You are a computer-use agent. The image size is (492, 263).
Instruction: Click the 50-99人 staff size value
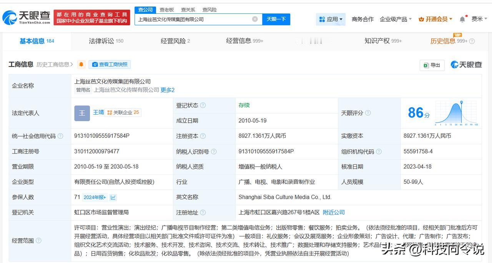coord(413,182)
